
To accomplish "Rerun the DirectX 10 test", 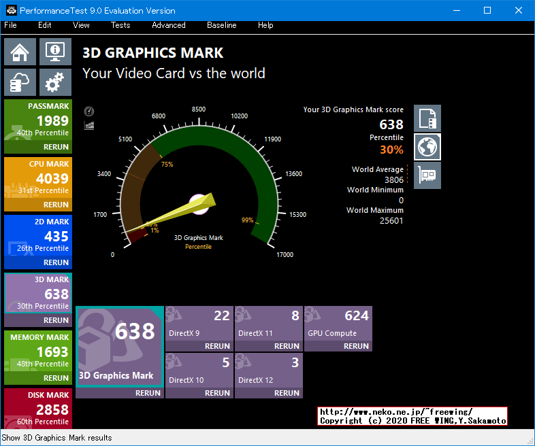I will click(217, 393).
